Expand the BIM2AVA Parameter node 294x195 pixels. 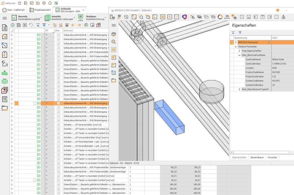pos(236,42)
